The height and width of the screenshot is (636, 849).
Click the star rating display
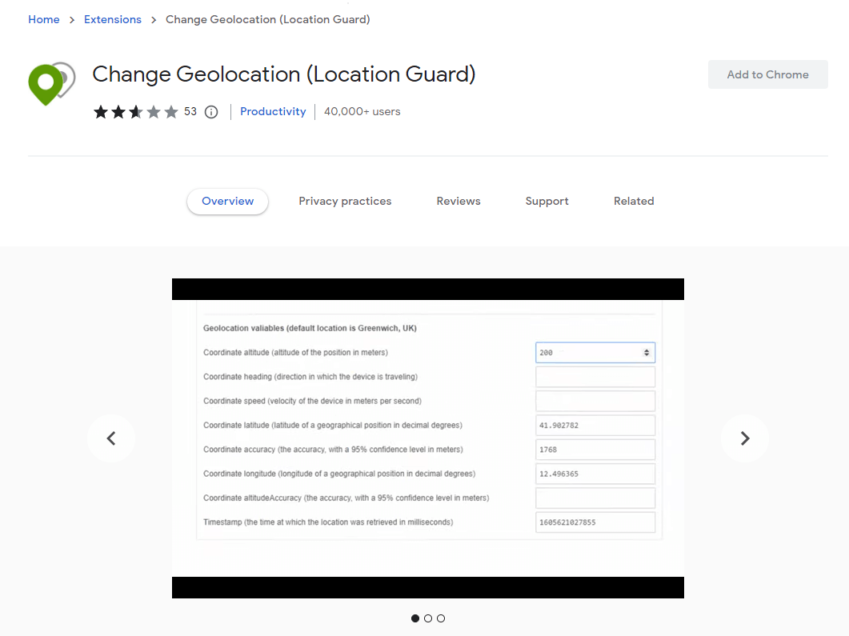coord(136,112)
